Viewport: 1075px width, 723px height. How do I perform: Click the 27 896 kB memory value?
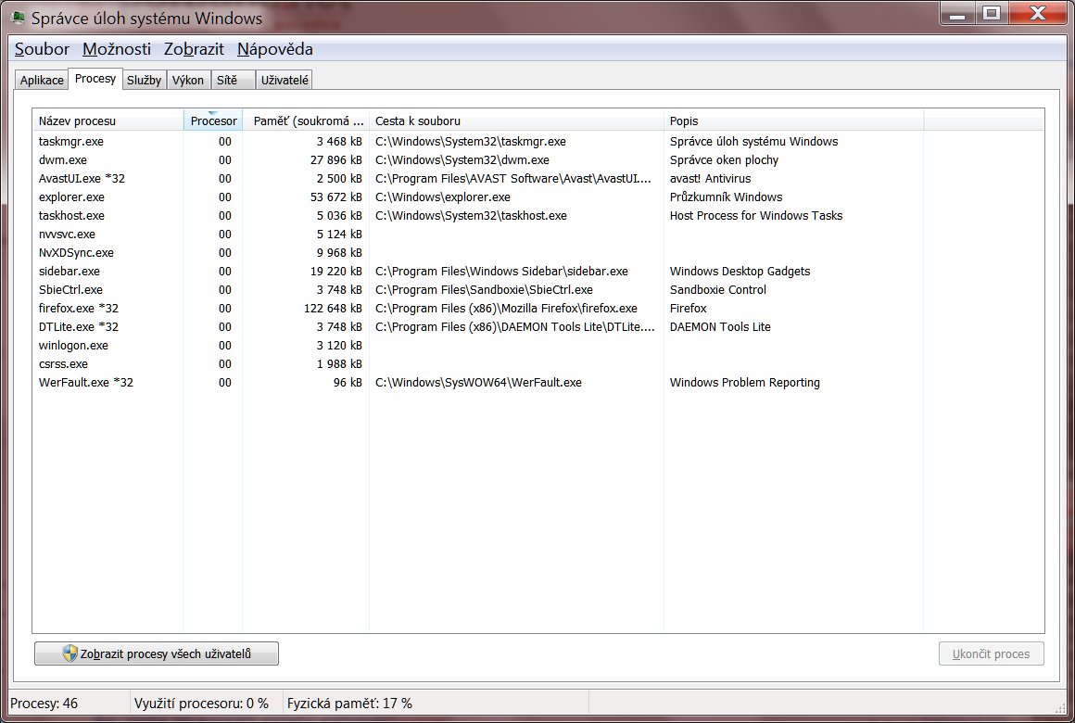[x=335, y=159]
